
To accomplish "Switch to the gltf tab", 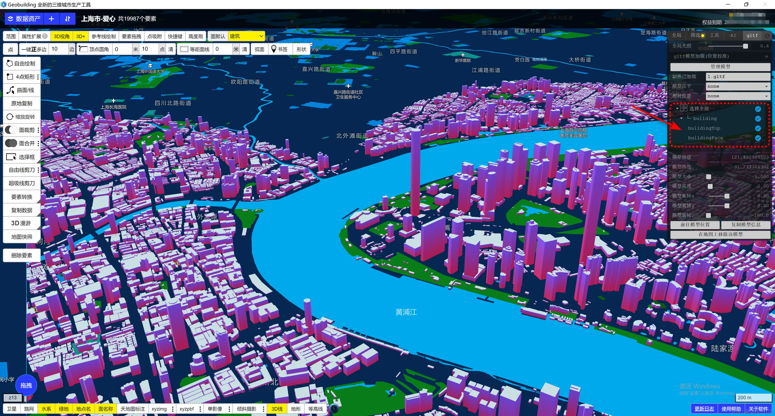I will pyautogui.click(x=752, y=36).
